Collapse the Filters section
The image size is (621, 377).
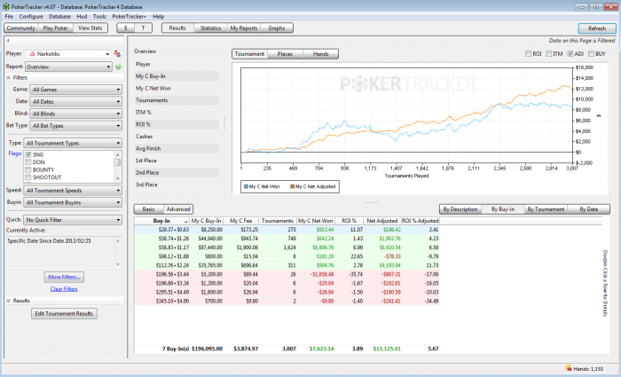8,78
